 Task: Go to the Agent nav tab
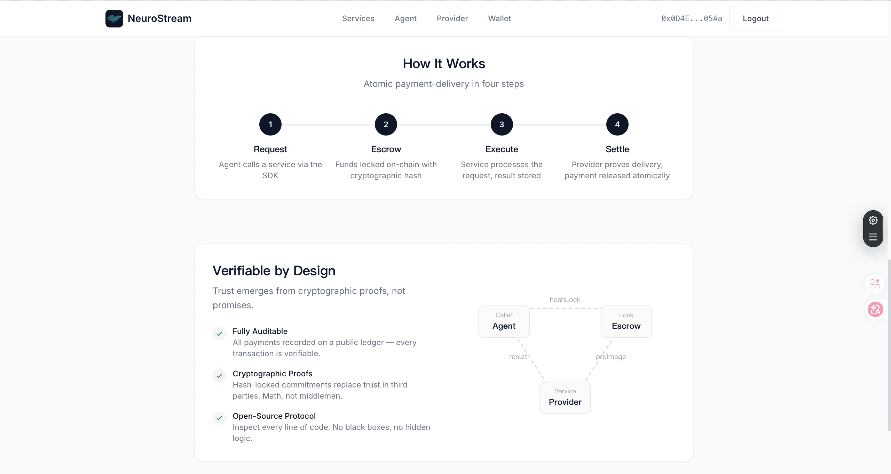pyautogui.click(x=405, y=18)
